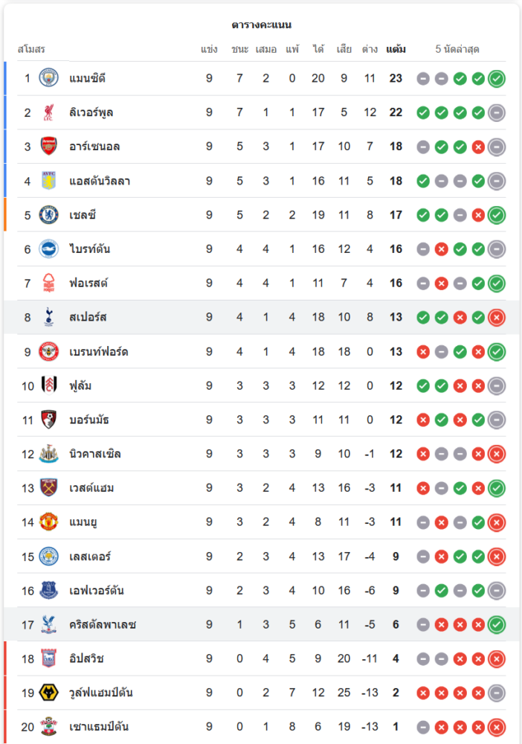Viewport: 522px width, 744px height.
Task: Click the Chelsea club crest
Action: (x=48, y=215)
